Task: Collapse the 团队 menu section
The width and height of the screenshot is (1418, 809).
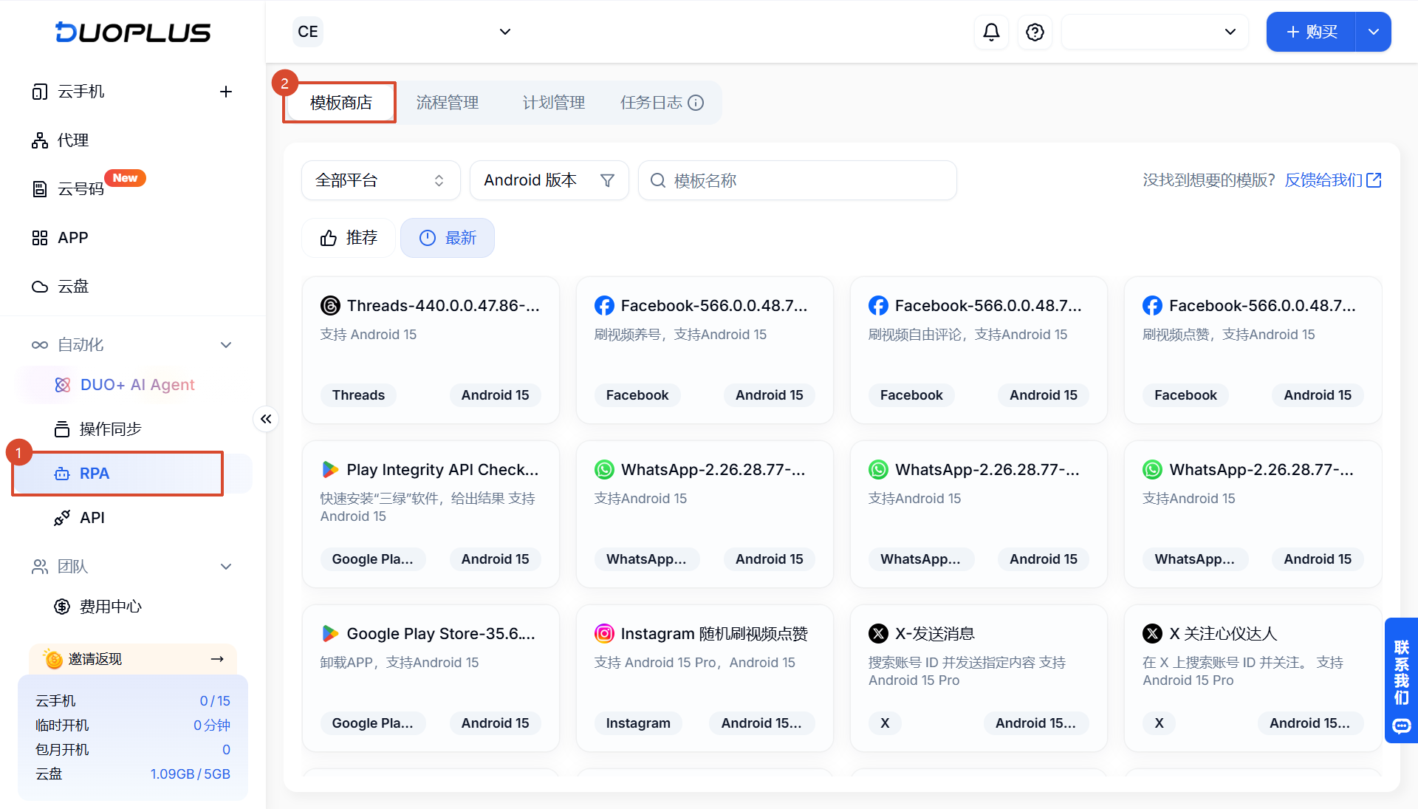Action: [x=226, y=567]
